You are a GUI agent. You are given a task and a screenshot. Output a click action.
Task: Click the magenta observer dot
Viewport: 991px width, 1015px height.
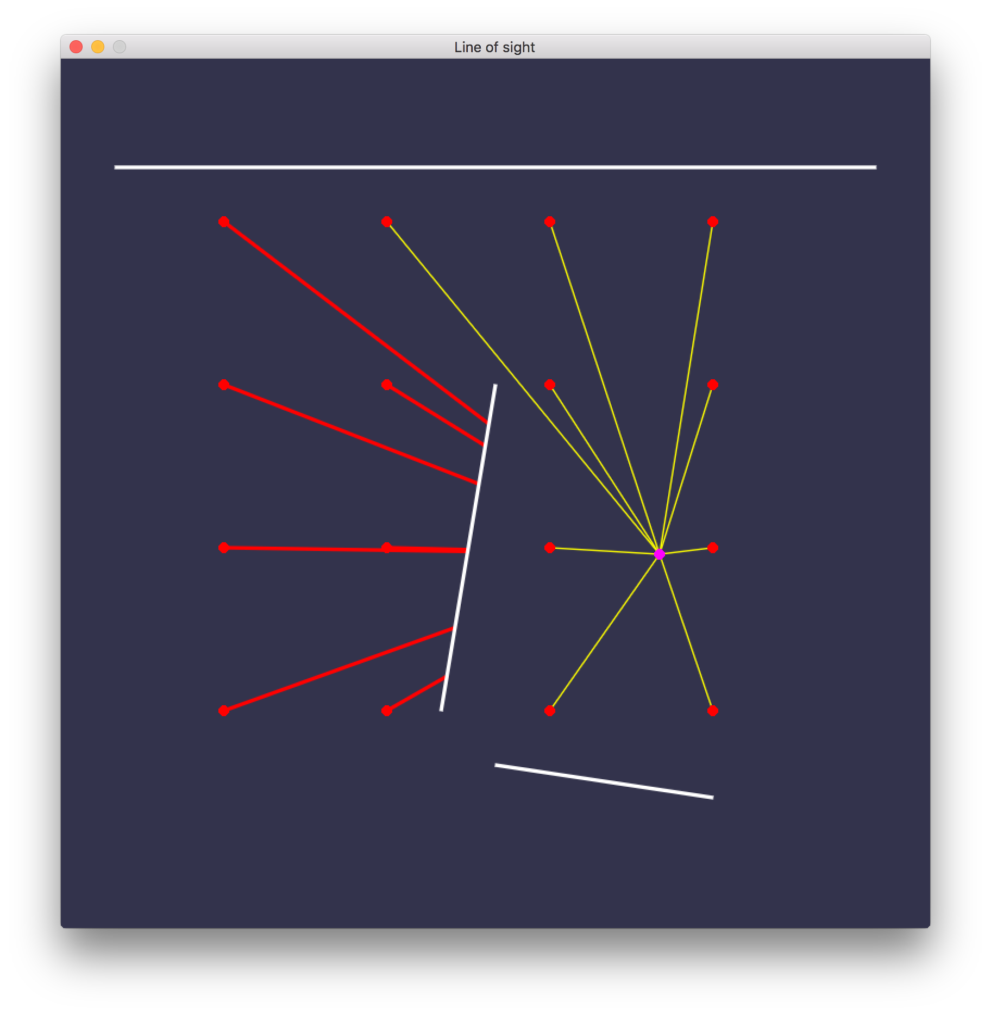click(660, 554)
